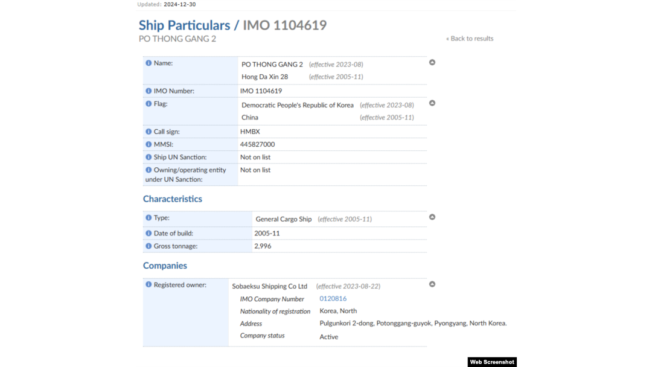Select gross tonnage 2,996
Image resolution: width=652 pixels, height=367 pixels.
coord(263,246)
